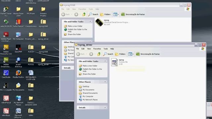
Task: Select Mozilla Firefox desktop icon
Action: pos(19,74)
